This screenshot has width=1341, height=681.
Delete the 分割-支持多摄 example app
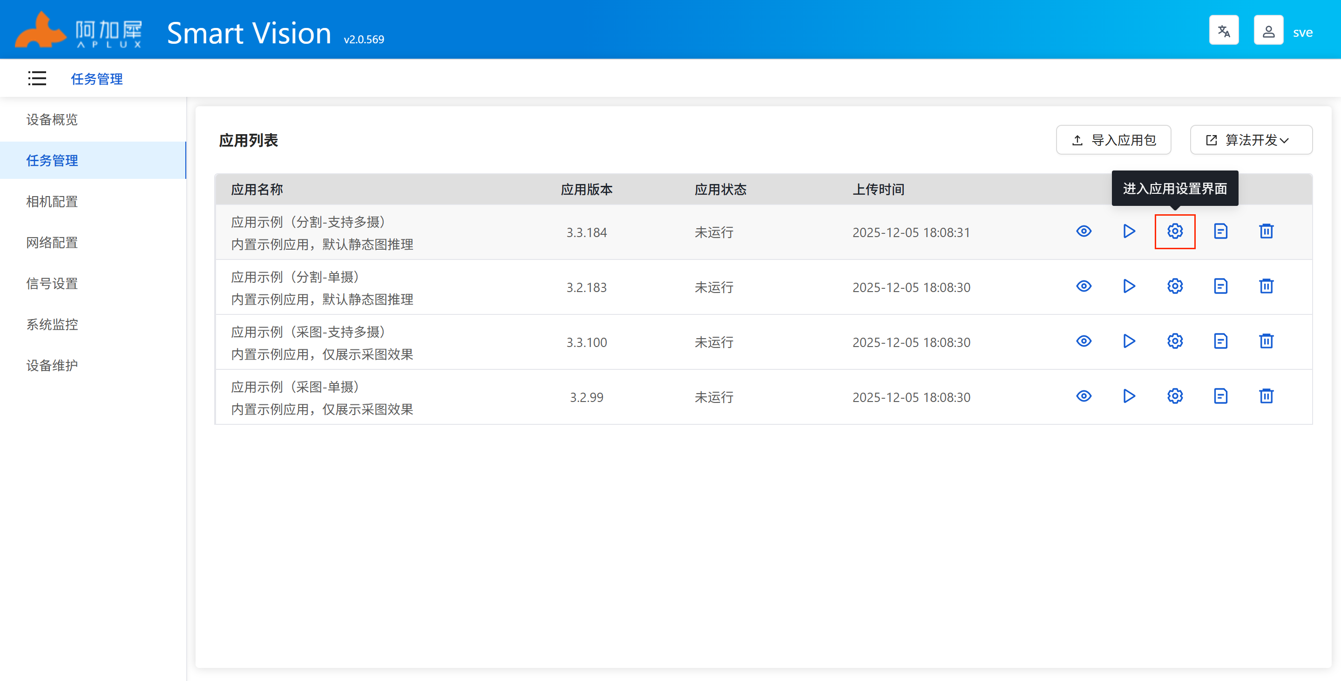tap(1266, 231)
